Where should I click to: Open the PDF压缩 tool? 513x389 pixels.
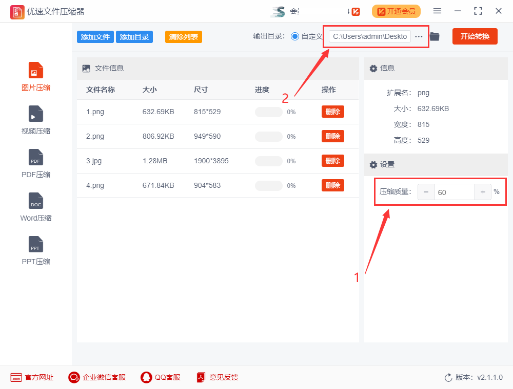(35, 164)
